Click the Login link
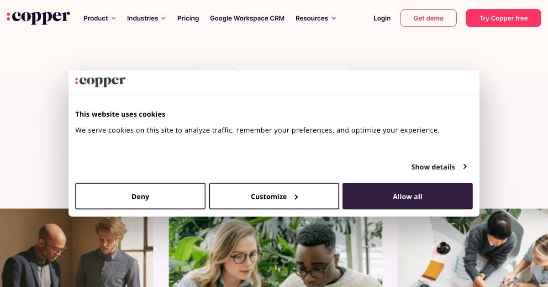 pos(382,18)
